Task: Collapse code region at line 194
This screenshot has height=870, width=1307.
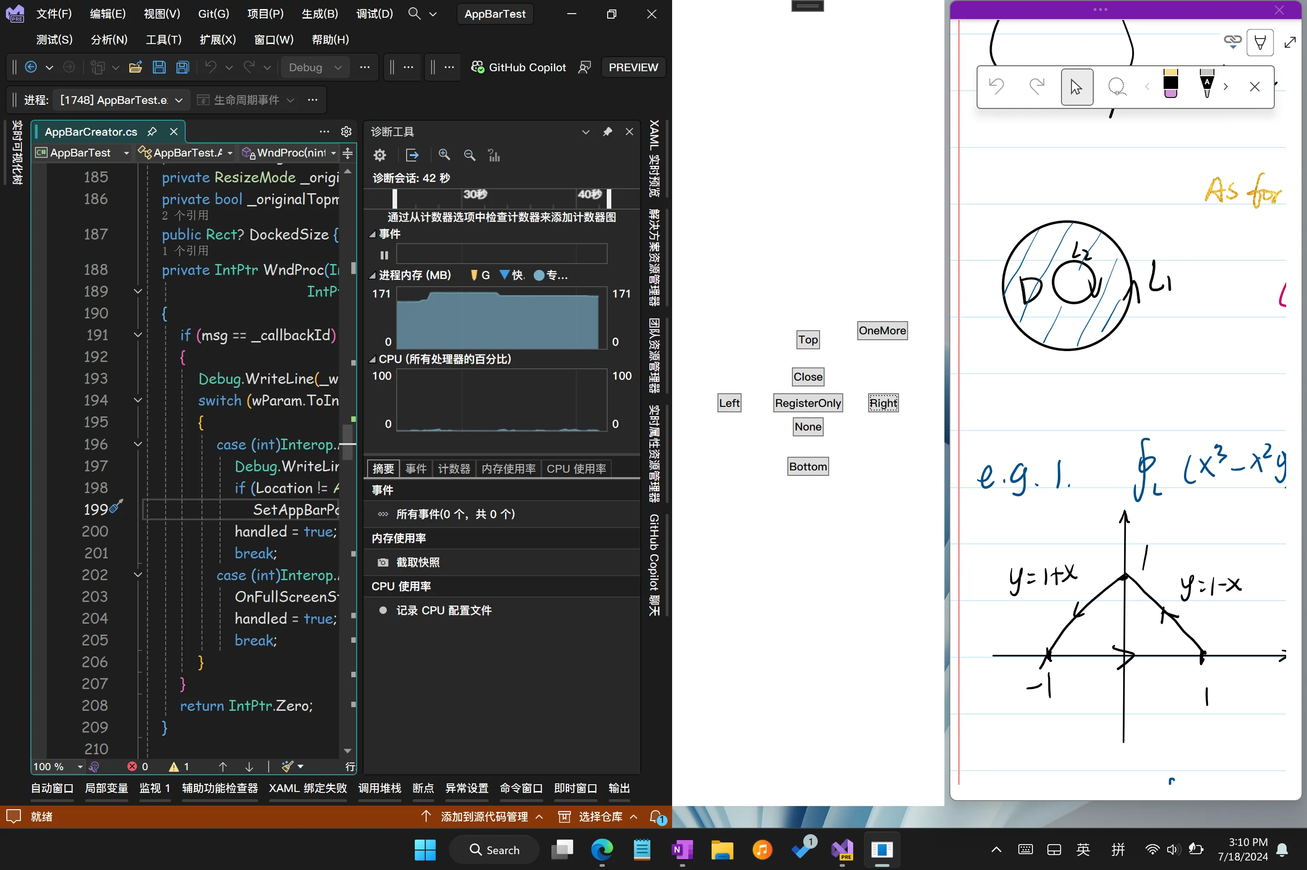Action: 138,400
